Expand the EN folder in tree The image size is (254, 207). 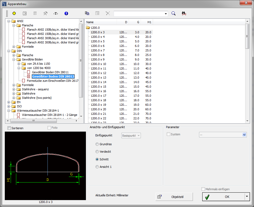pos(9,102)
